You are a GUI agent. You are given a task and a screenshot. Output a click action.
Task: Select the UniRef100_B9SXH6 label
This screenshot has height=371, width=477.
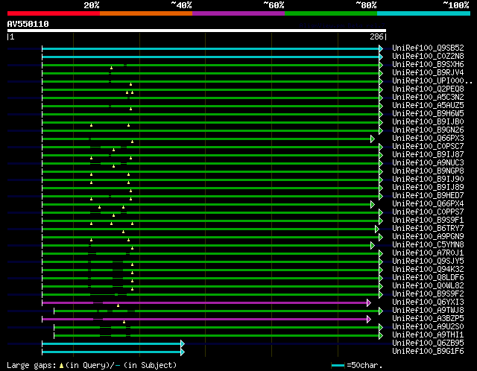428,65
